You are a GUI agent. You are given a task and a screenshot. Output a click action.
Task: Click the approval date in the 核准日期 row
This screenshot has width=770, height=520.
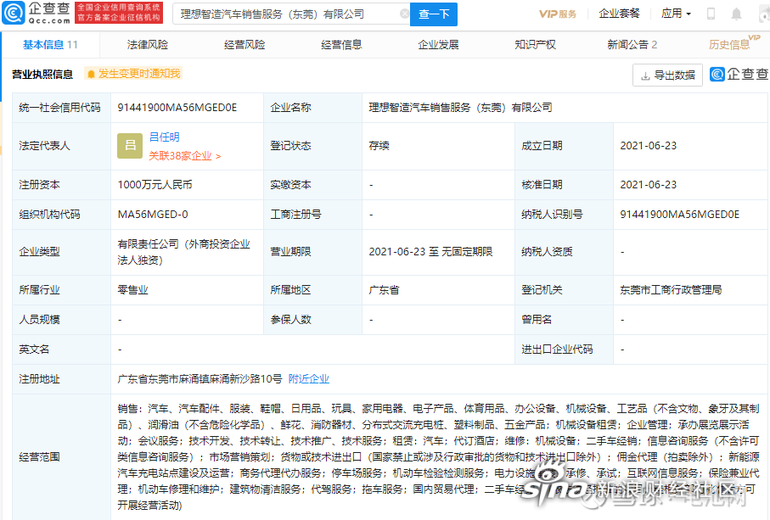coord(649,184)
